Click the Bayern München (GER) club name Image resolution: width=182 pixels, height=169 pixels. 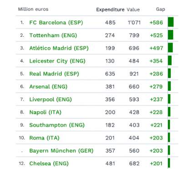[x=61, y=151]
